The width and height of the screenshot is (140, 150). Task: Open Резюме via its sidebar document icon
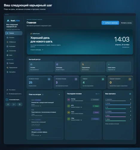click(7, 63)
